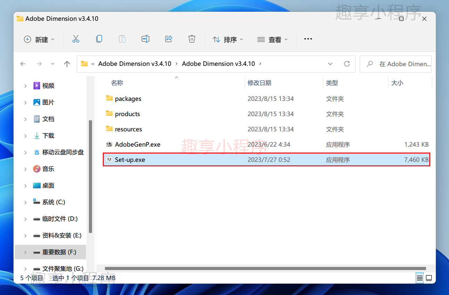Click the 视频 icon in sidebar
Image resolution: width=449 pixels, height=295 pixels.
(37, 86)
